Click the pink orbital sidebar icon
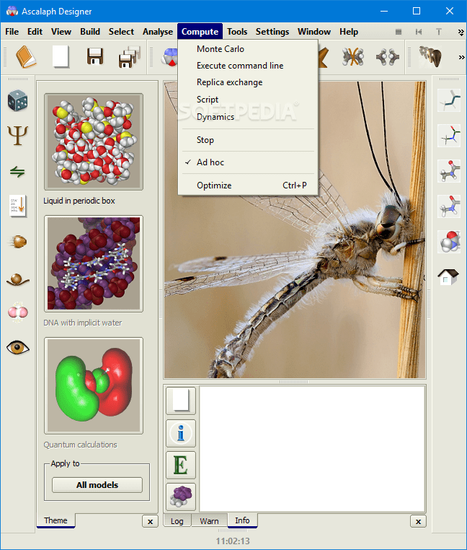Image resolution: width=467 pixels, height=550 pixels. click(x=17, y=312)
